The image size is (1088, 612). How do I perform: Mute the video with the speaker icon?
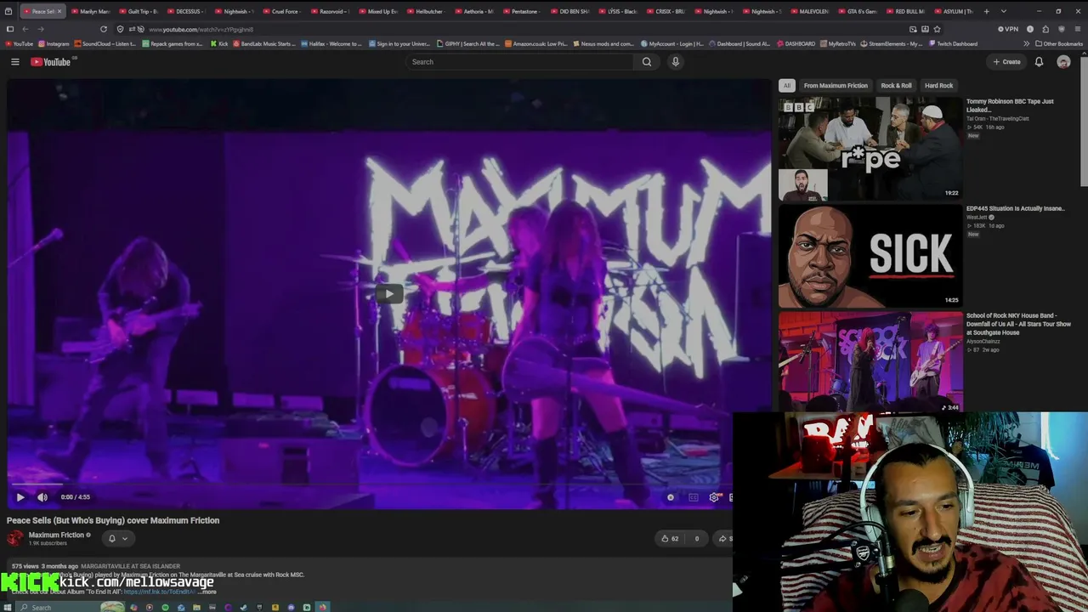[x=42, y=497]
